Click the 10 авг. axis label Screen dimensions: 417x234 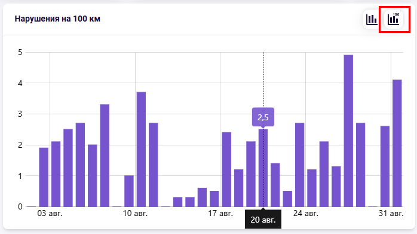(x=135, y=214)
